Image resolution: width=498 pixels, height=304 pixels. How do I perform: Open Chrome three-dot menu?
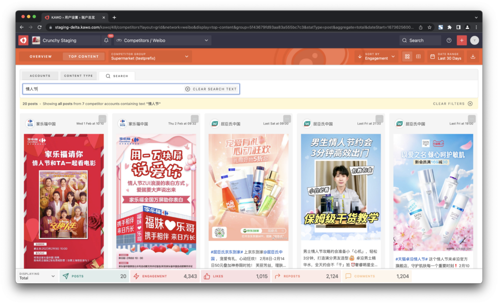[x=476, y=27]
